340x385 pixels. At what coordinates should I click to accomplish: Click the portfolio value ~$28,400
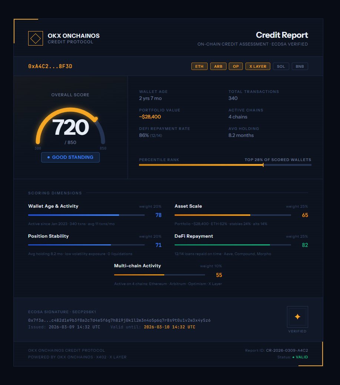[x=150, y=117]
